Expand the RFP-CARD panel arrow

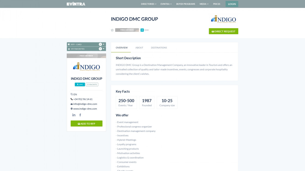[103, 44]
